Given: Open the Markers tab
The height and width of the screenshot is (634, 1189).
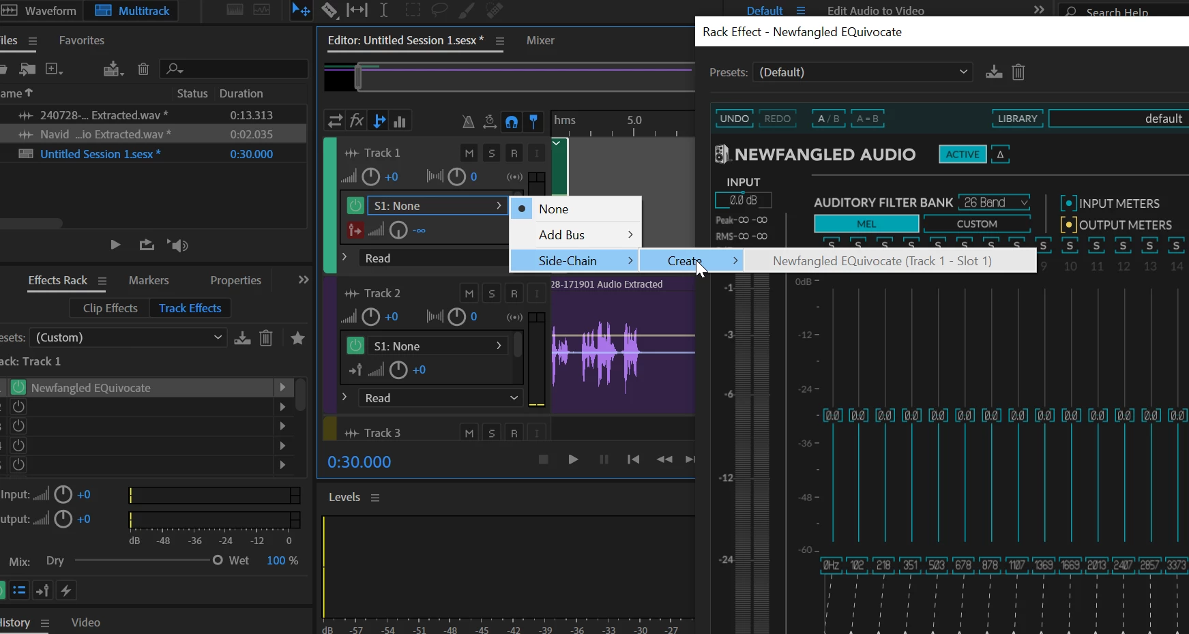Looking at the screenshot, I should (x=149, y=280).
